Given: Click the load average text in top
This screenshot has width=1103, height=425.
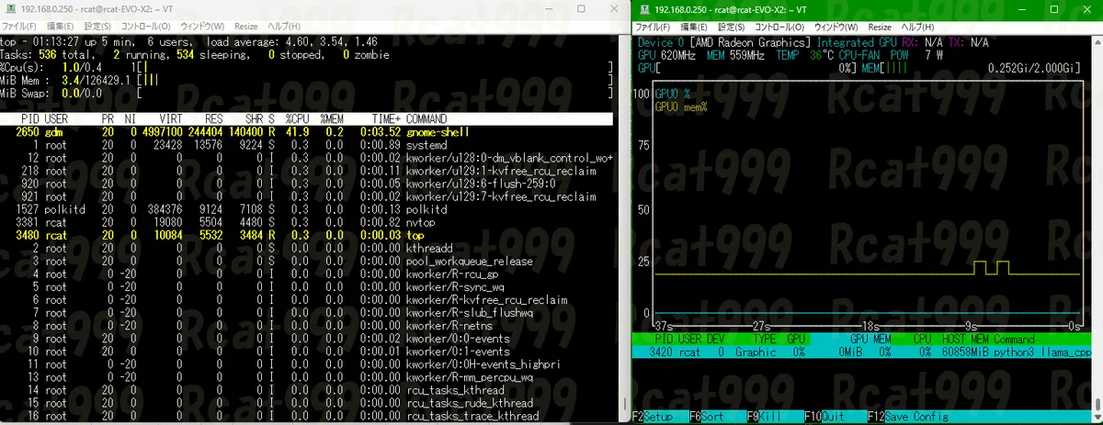Looking at the screenshot, I should click(292, 42).
